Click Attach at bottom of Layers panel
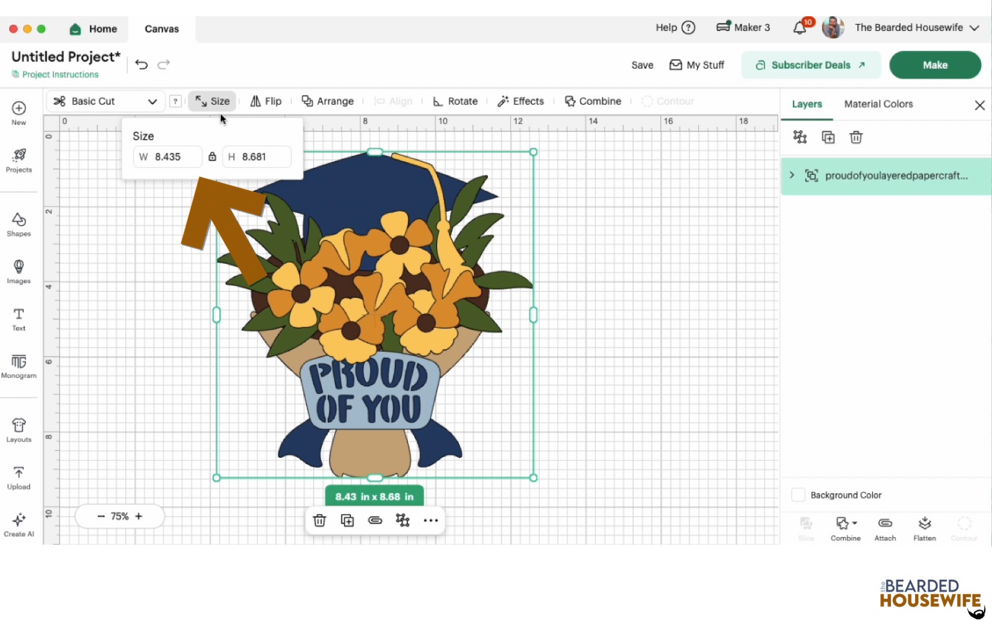This screenshot has width=992, height=630. [x=885, y=529]
